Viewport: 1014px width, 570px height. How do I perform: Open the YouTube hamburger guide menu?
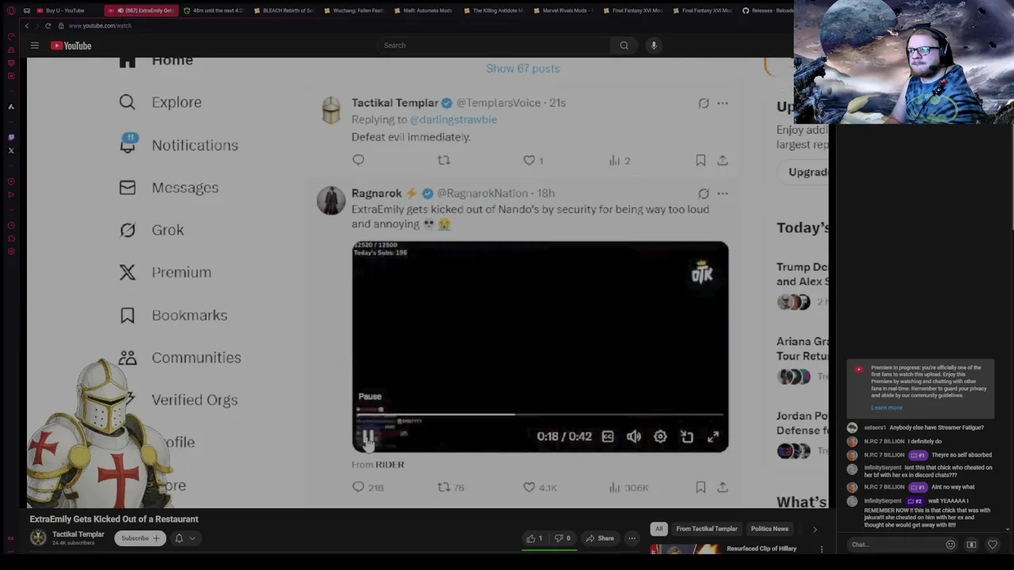pyautogui.click(x=35, y=45)
